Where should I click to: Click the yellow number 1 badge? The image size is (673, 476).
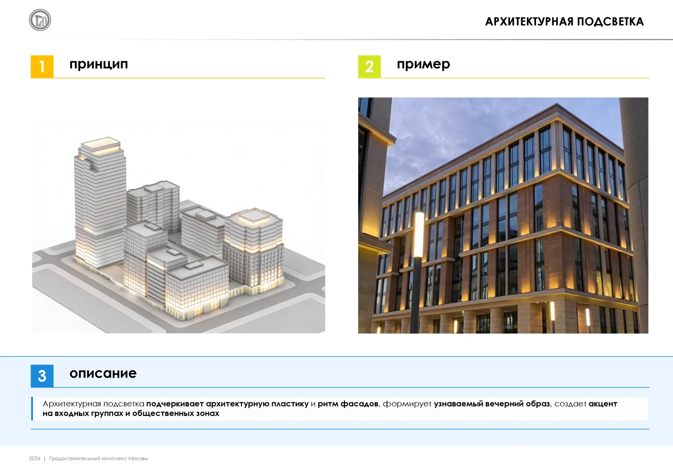pos(42,67)
